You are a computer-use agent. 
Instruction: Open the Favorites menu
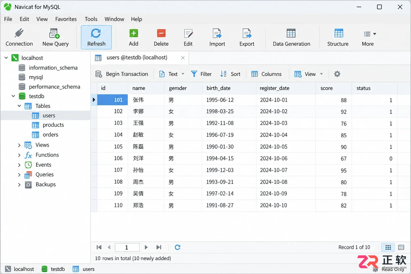66,19
